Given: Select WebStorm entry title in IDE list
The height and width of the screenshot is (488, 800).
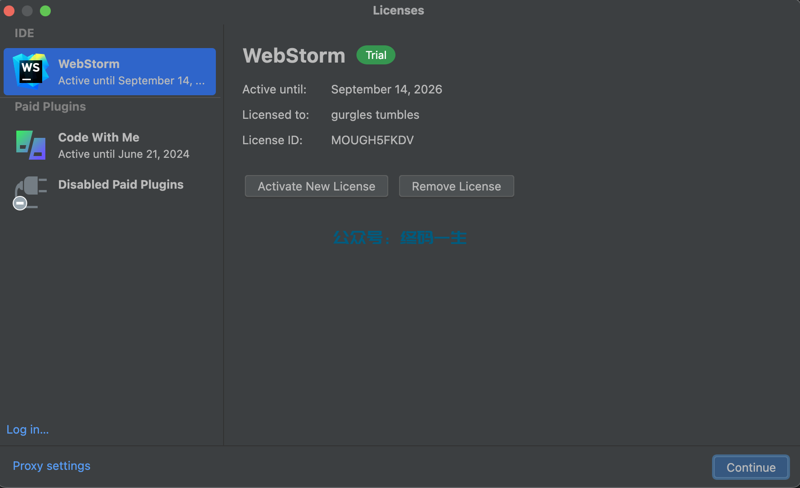Looking at the screenshot, I should click(x=89, y=64).
